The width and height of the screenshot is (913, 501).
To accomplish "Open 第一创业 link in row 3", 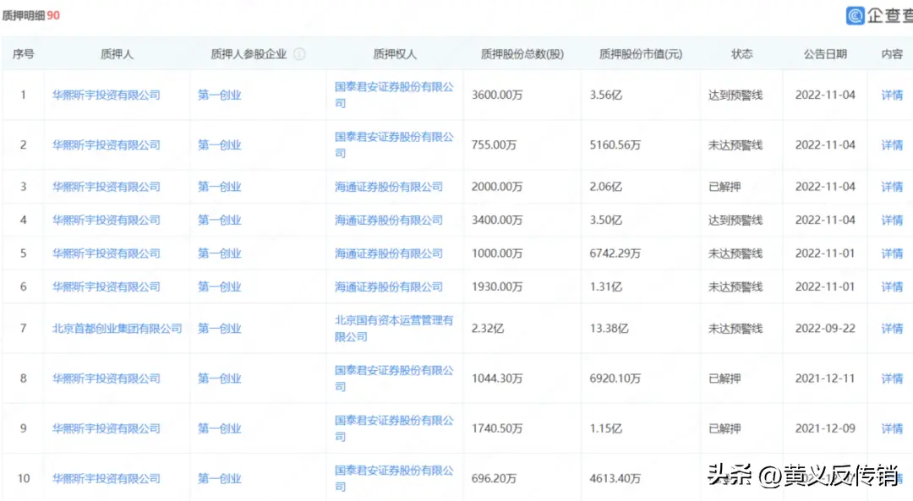I will pyautogui.click(x=220, y=187).
